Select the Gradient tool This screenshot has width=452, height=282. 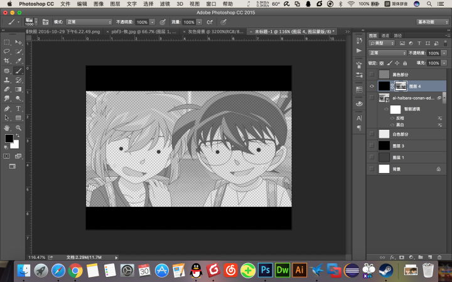(18, 89)
